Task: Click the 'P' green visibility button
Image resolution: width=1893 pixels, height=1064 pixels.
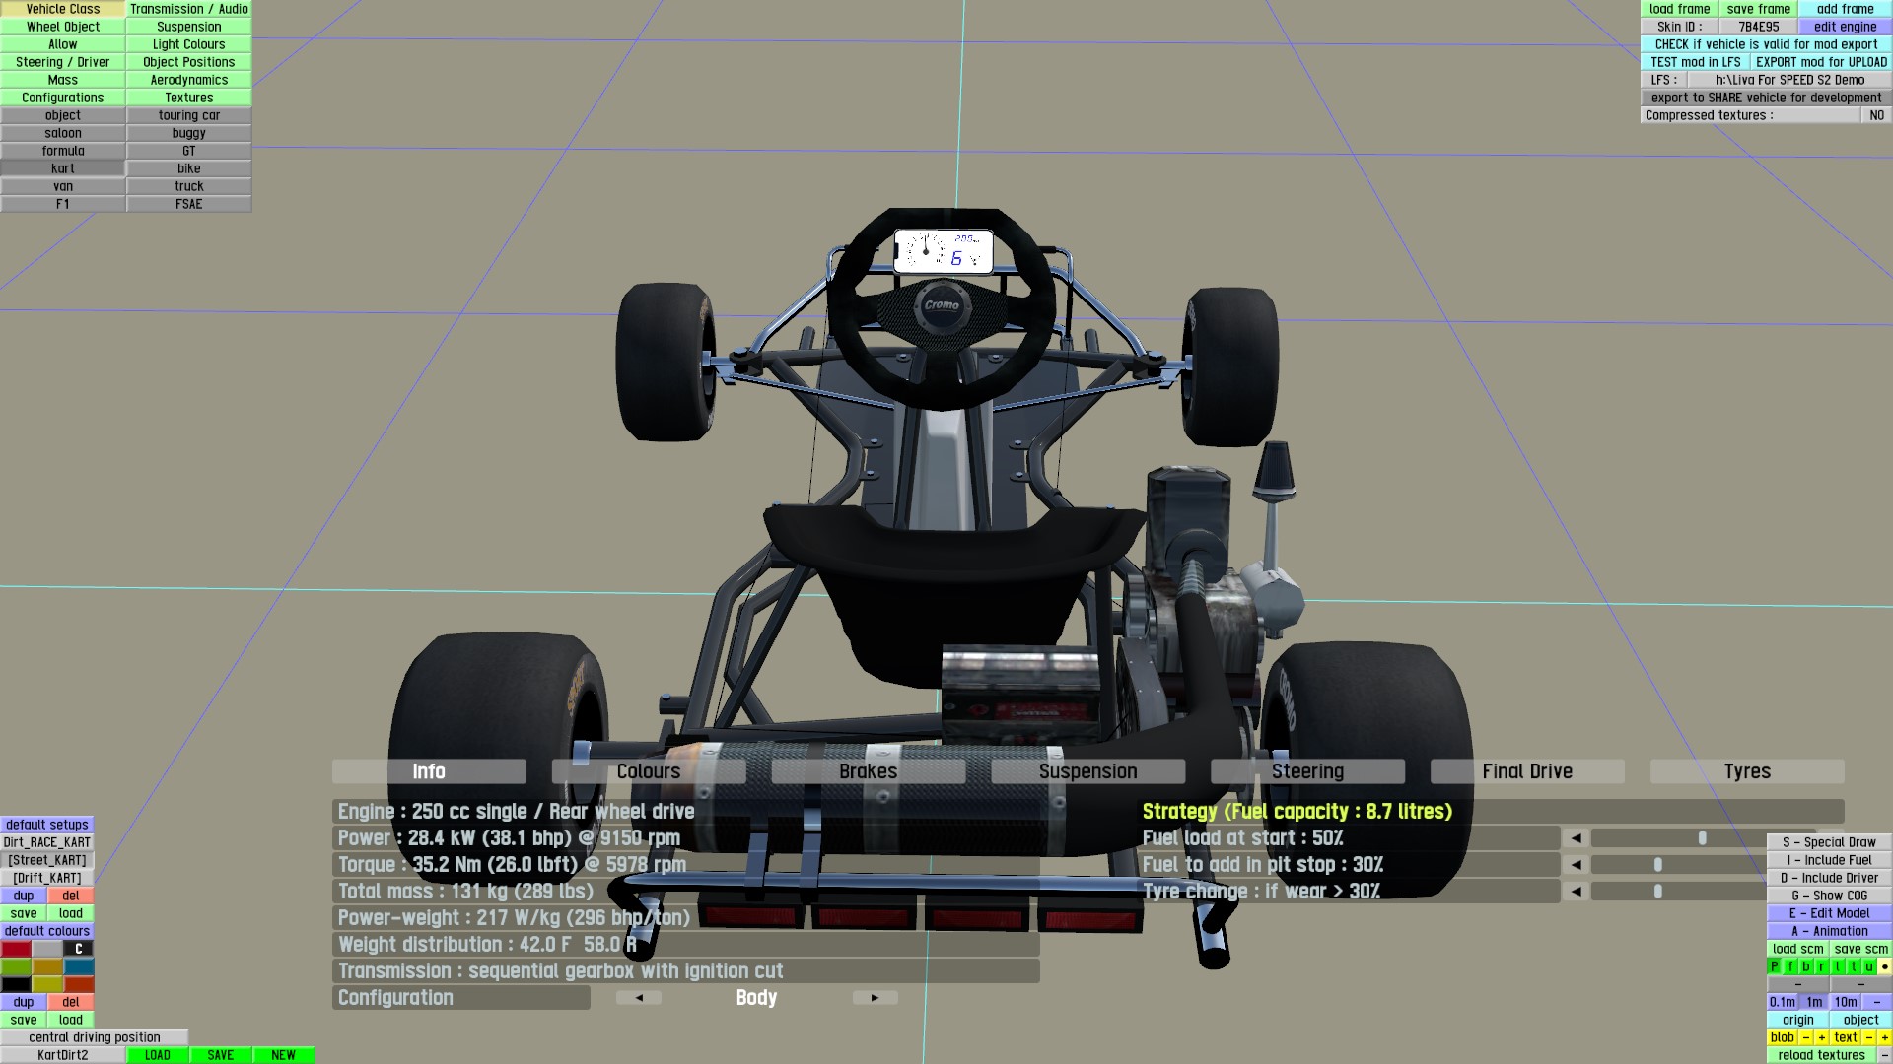Action: click(1775, 966)
